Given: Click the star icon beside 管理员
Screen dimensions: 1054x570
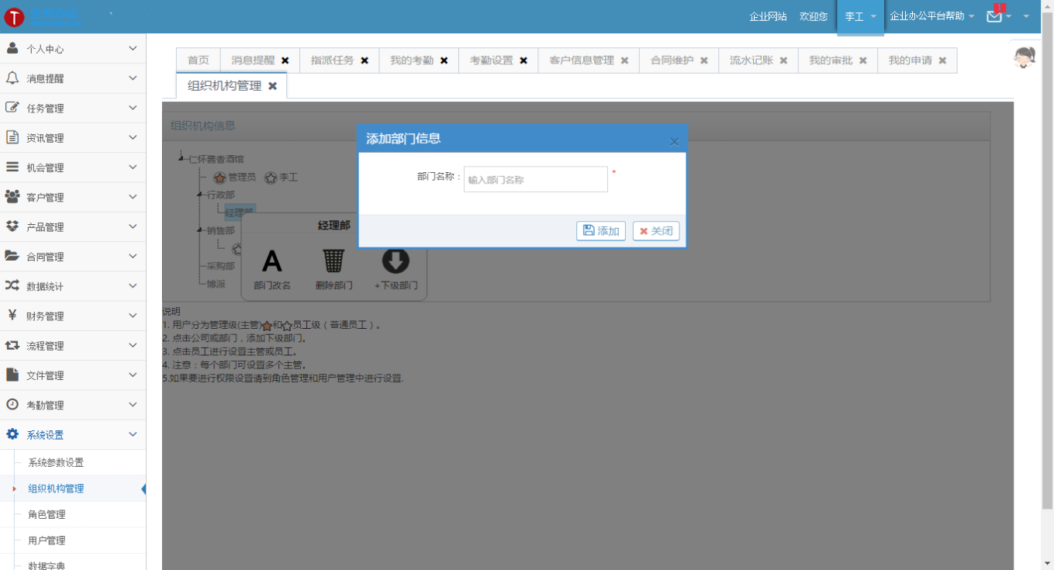Looking at the screenshot, I should click(x=219, y=178).
